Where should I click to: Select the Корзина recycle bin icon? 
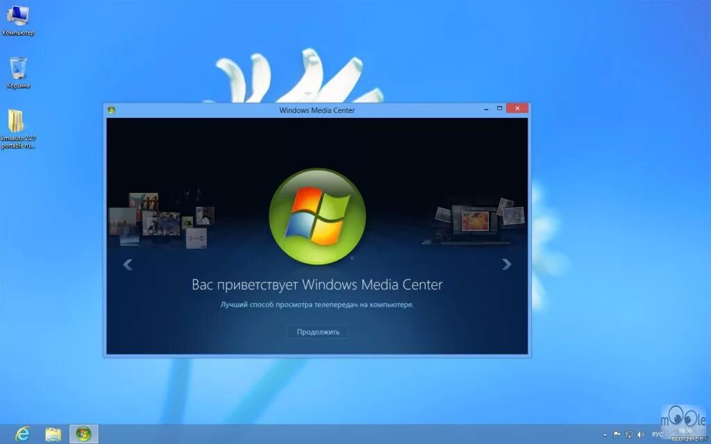coord(18,72)
